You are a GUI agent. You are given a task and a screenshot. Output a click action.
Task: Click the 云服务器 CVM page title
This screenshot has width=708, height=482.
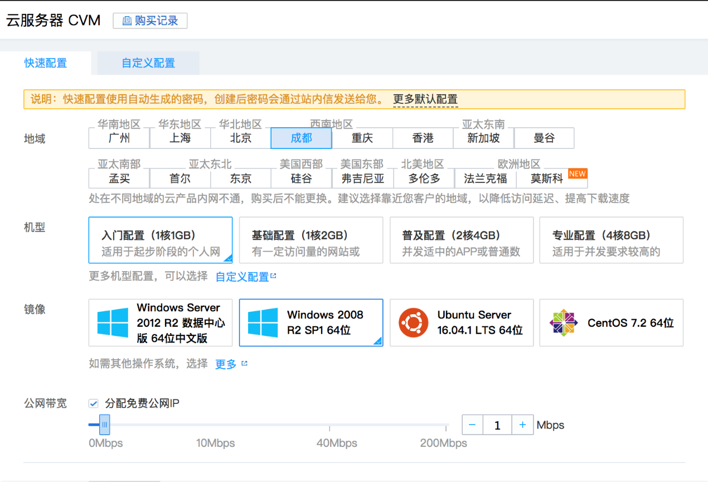pyautogui.click(x=54, y=21)
